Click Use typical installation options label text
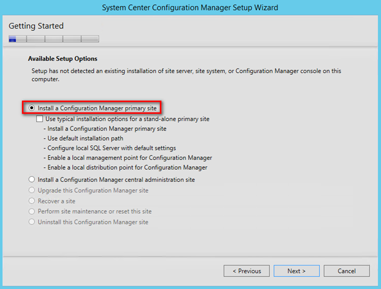 [x=128, y=119]
